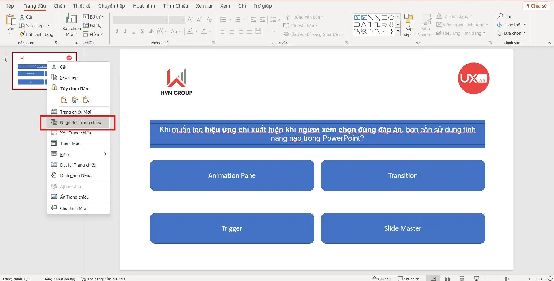Viewport: 554px width, 281px height.
Task: Open the Chèn ribbon tab
Action: 59,6
